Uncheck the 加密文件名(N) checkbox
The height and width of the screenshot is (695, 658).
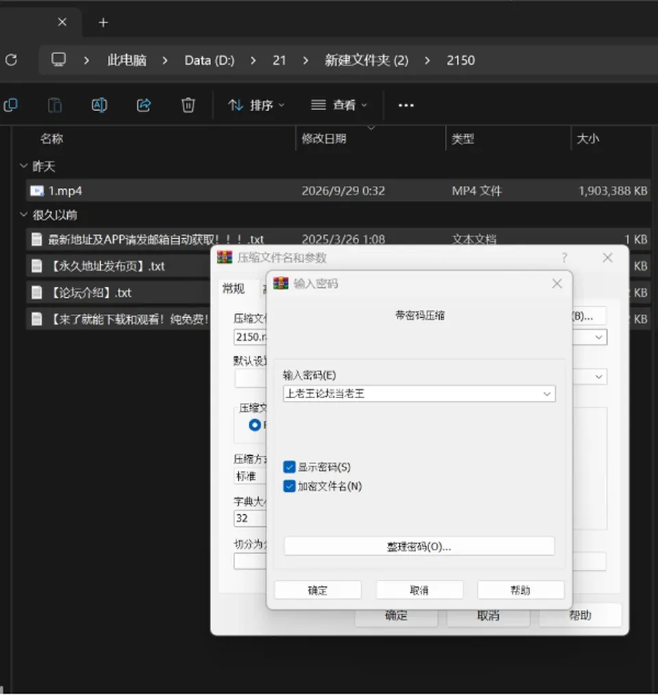(289, 486)
